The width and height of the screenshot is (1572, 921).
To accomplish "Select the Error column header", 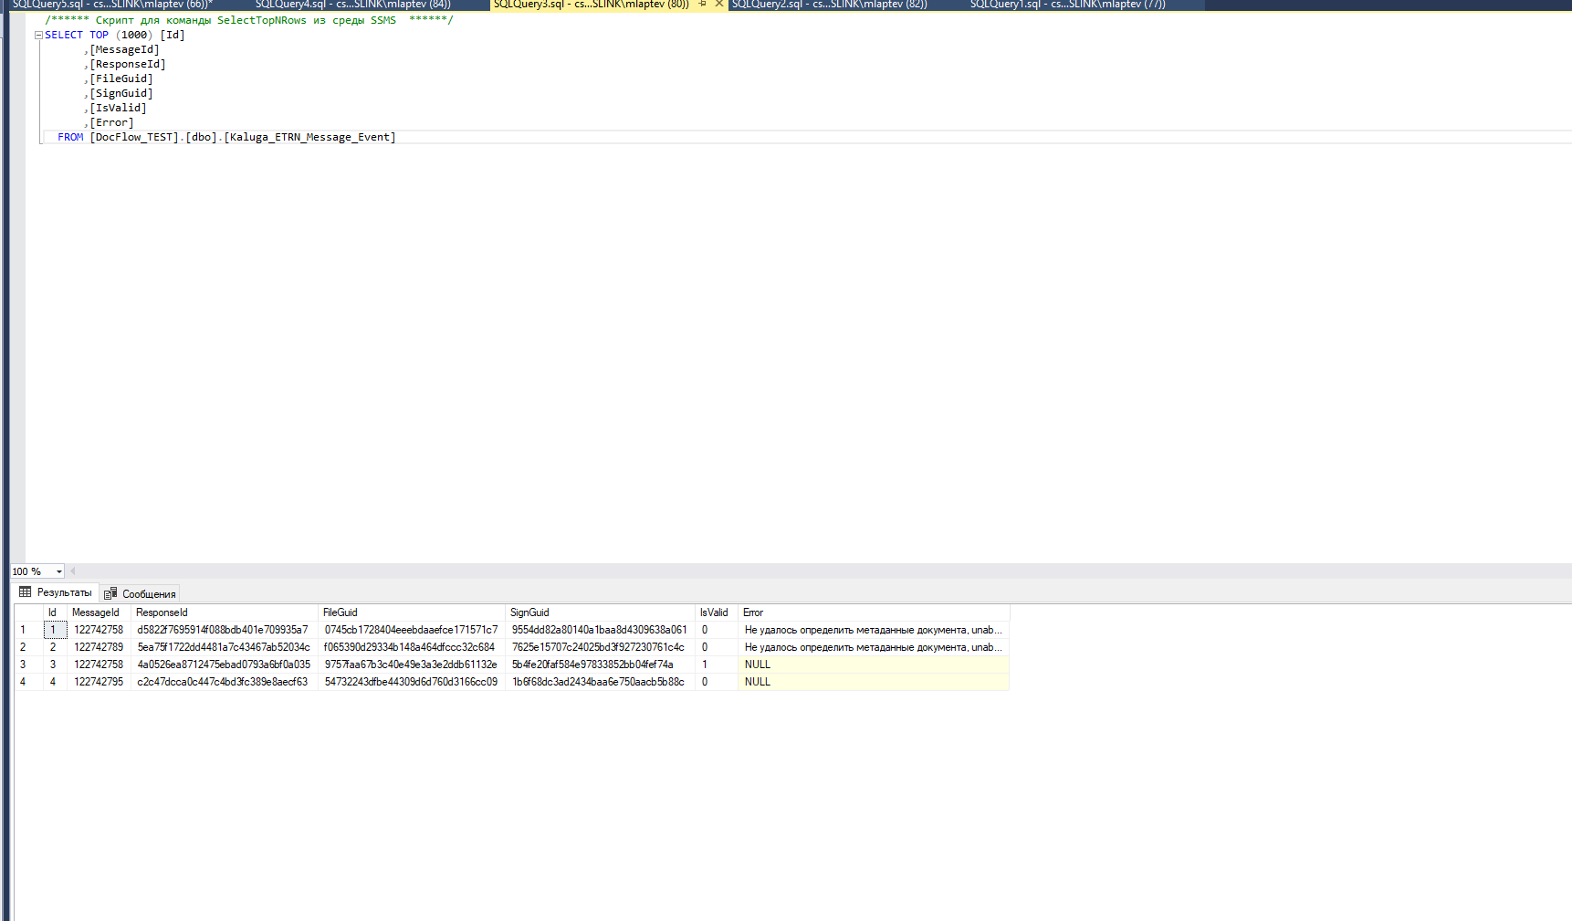I will coord(874,612).
